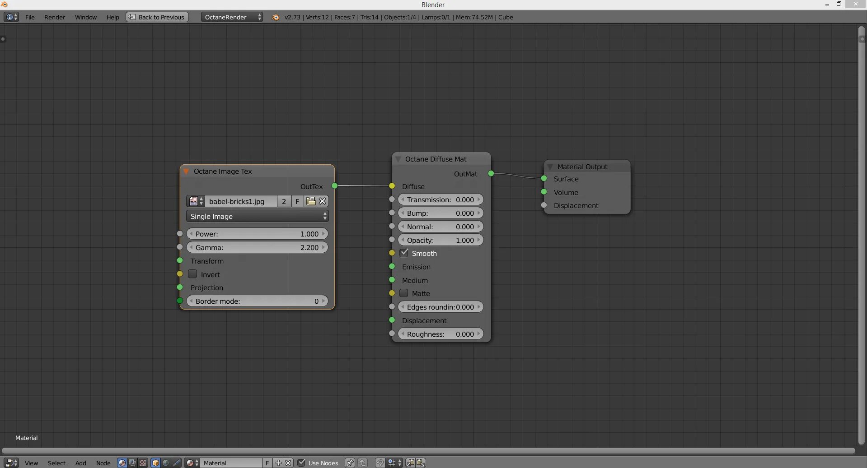
Task: Go to parent node tree
Action: (x=363, y=463)
